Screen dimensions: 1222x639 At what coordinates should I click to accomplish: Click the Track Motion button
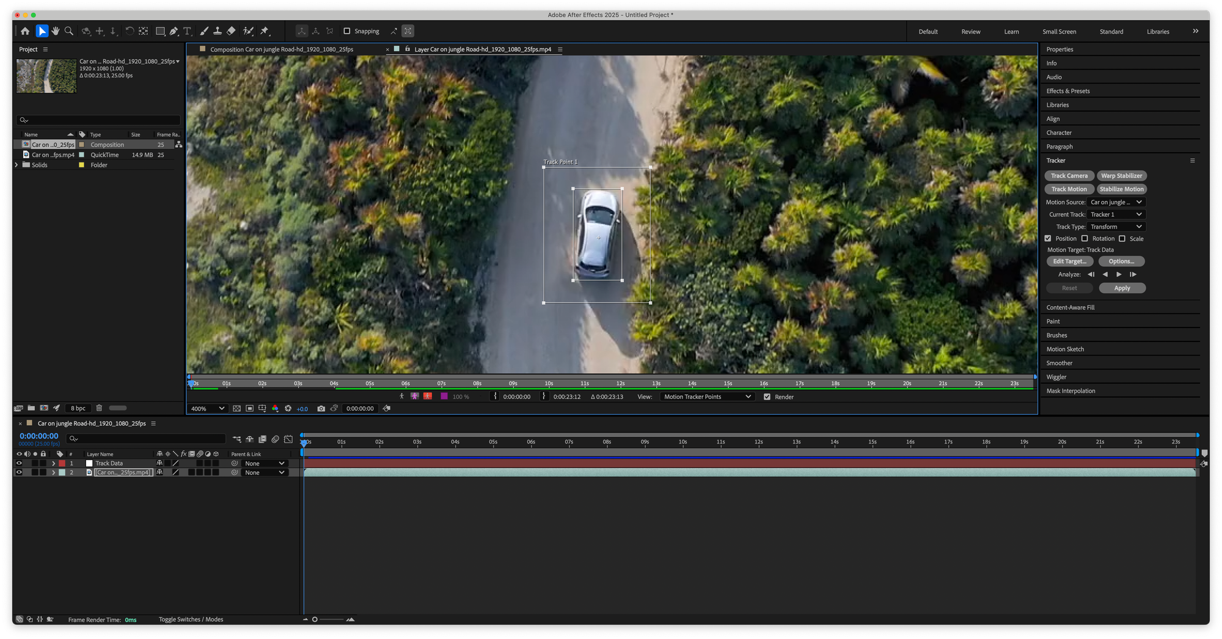tap(1069, 189)
